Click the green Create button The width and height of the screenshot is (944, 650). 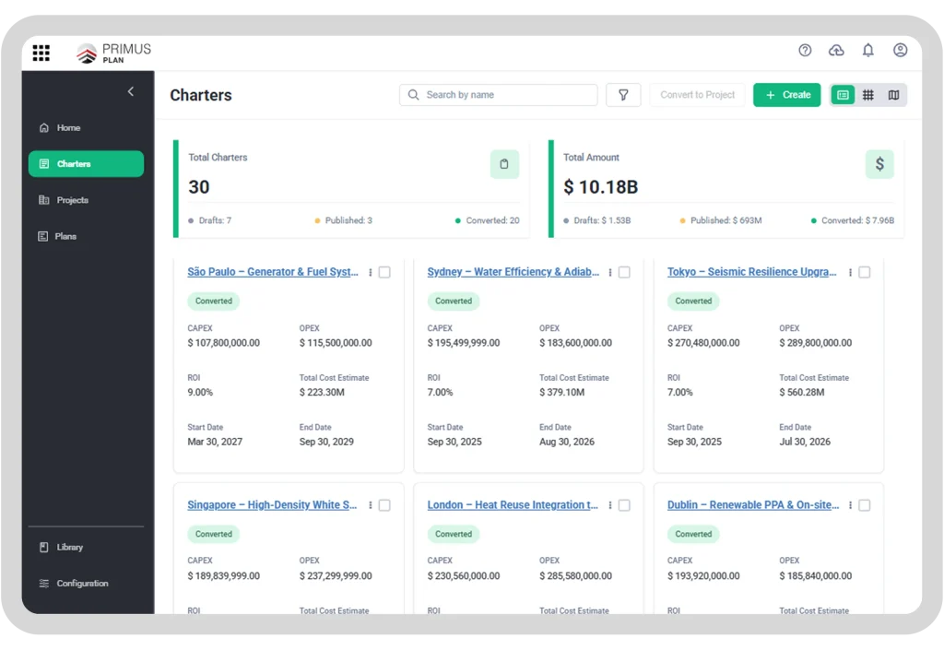(787, 95)
